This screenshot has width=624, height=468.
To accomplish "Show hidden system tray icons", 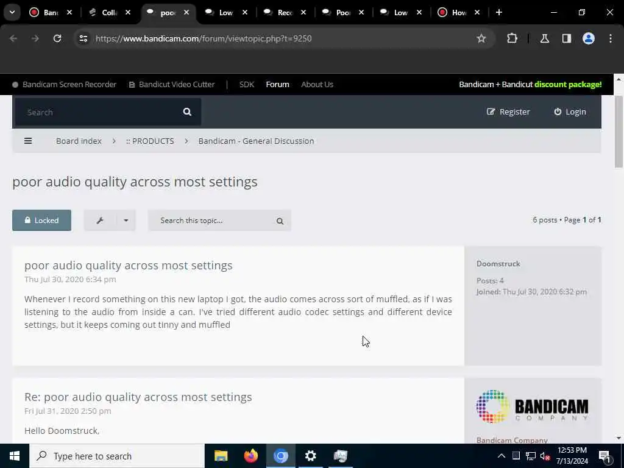I will (502, 456).
